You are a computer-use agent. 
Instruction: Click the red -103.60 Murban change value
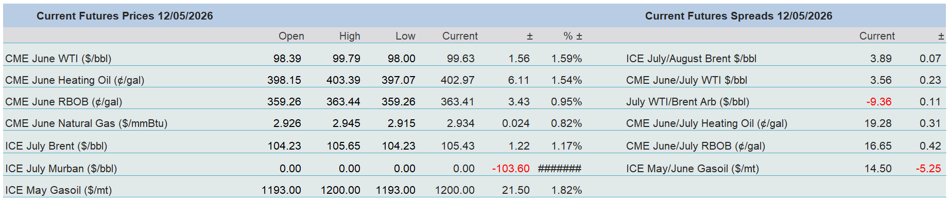[x=510, y=169]
